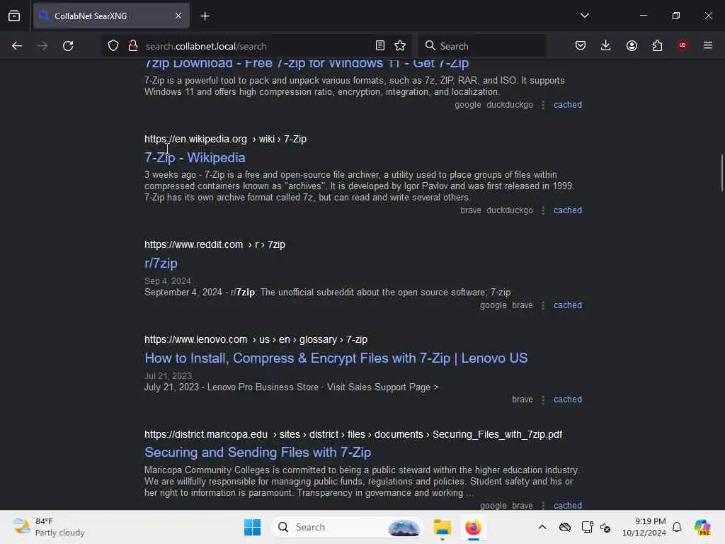The height and width of the screenshot is (544, 725).
Task: Click the https://district.maricopa.edu URL text
Action: 206,434
